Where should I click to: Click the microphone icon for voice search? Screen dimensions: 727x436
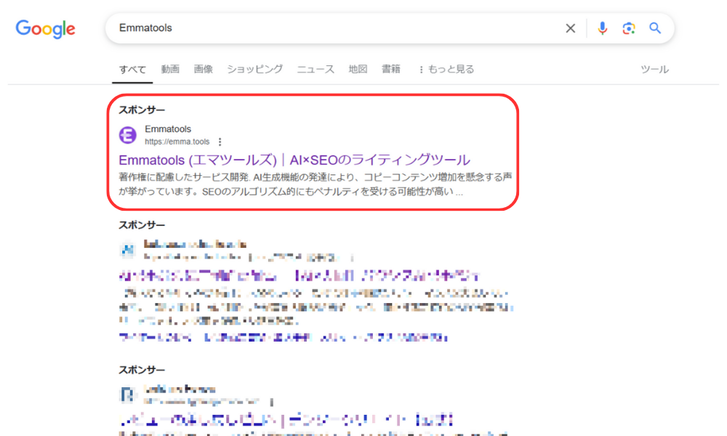coord(602,28)
